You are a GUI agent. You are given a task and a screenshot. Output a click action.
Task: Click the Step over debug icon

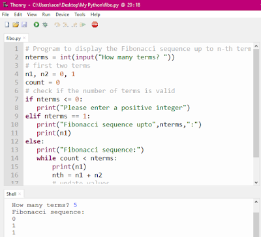[57, 25]
